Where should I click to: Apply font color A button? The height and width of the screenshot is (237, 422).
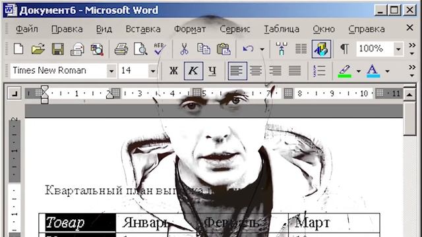373,71
